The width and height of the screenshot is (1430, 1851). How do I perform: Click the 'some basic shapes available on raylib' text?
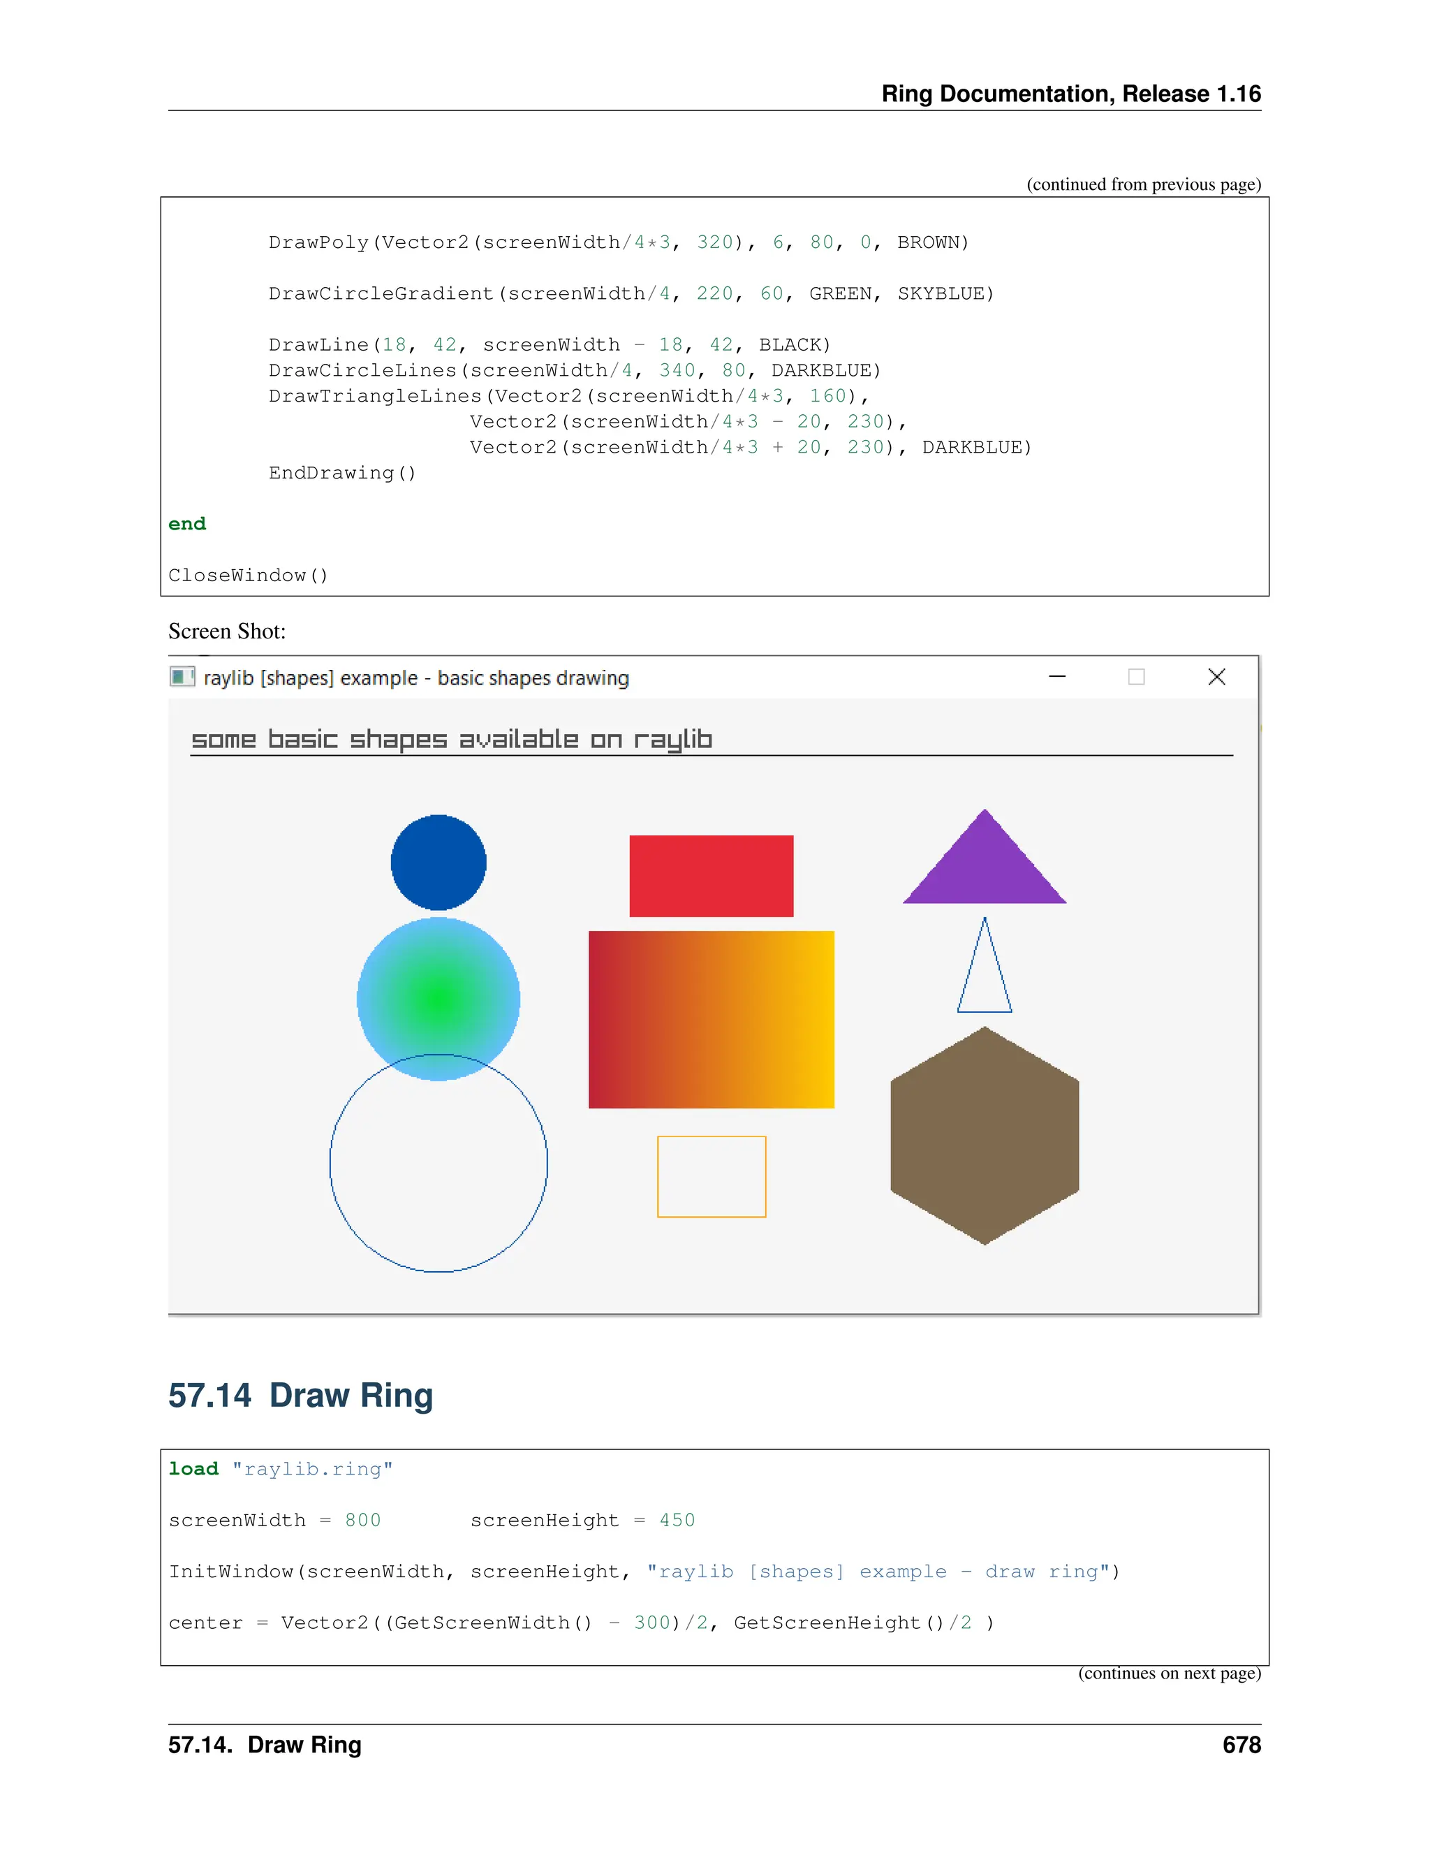[x=450, y=739]
